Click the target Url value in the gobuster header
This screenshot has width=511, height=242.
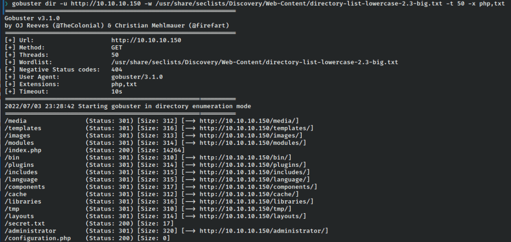(x=146, y=40)
